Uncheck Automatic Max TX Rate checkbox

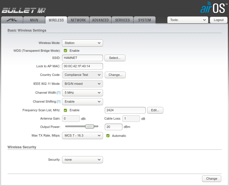[x=108, y=136]
